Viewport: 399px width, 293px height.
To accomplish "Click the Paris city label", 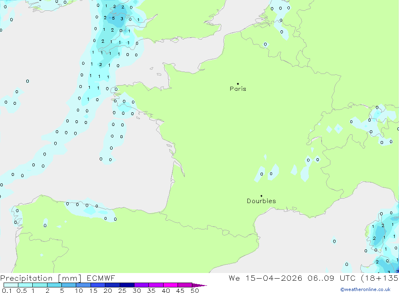I will (238, 89).
